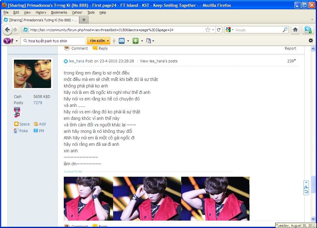This screenshot has width=317, height=228.
Task: Open the History menu
Action: pyautogui.click(x=41, y=12)
